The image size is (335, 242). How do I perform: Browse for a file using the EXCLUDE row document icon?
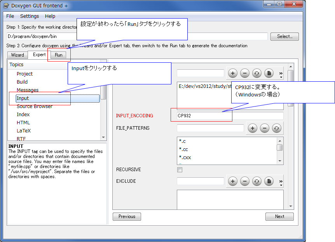(269, 181)
